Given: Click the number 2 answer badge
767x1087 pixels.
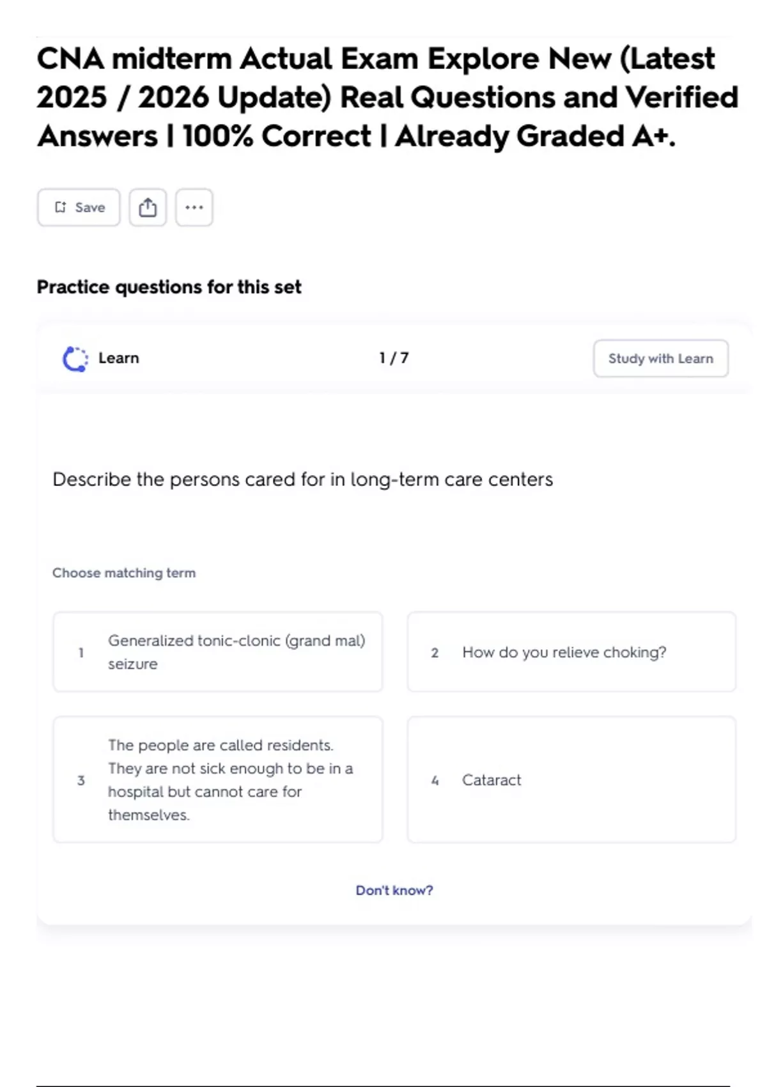Looking at the screenshot, I should coord(435,653).
